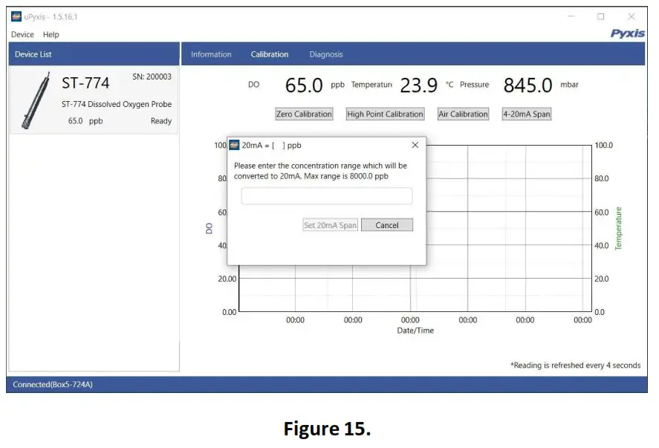659x448 pixels.
Task: Click the SN: 200003 serial number
Action: [152, 77]
